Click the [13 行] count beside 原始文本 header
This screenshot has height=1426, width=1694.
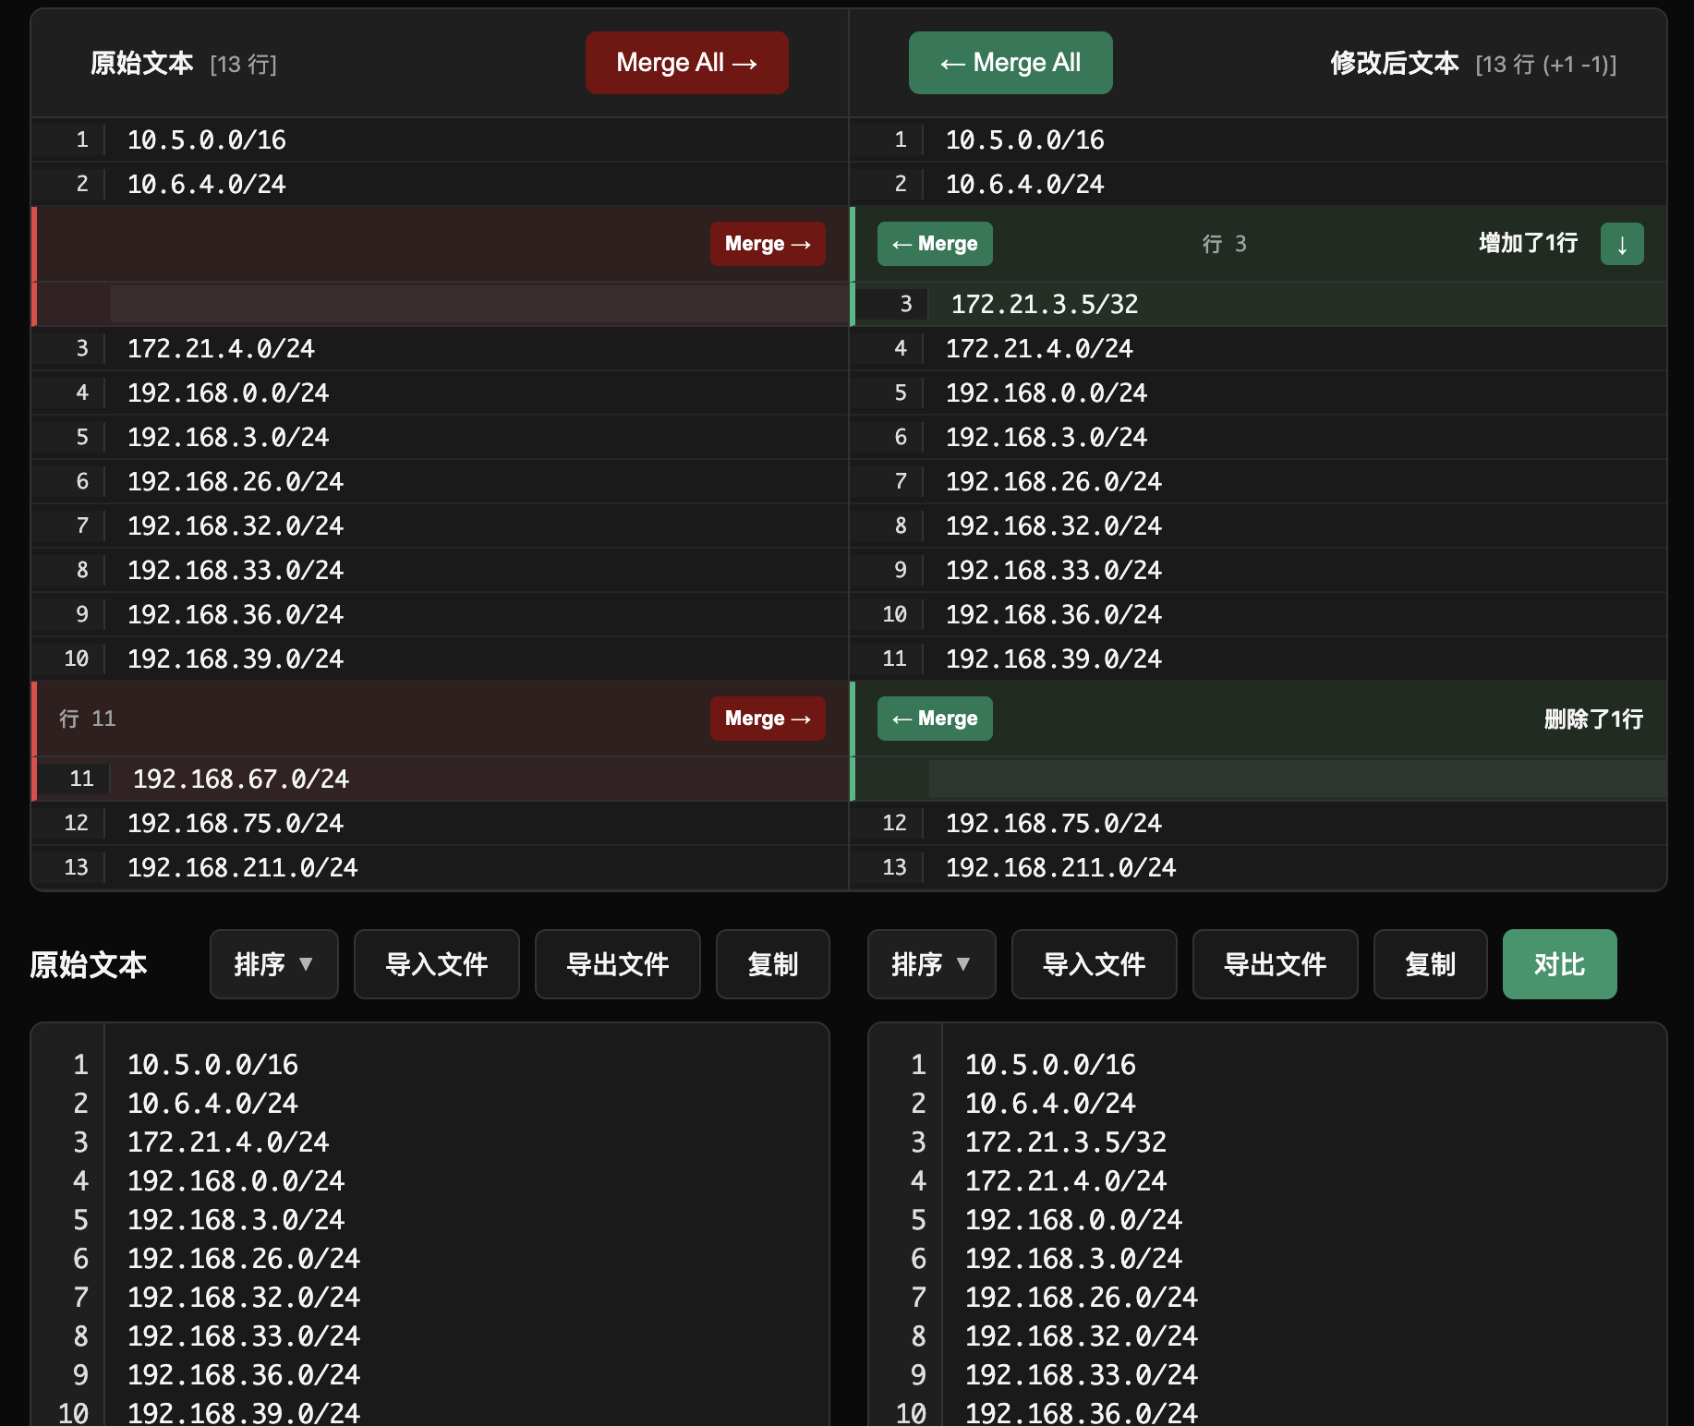(x=244, y=64)
